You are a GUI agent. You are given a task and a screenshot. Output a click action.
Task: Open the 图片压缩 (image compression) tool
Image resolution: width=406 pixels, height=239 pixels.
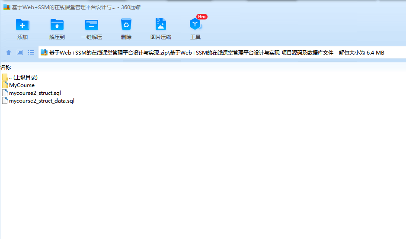(x=160, y=24)
